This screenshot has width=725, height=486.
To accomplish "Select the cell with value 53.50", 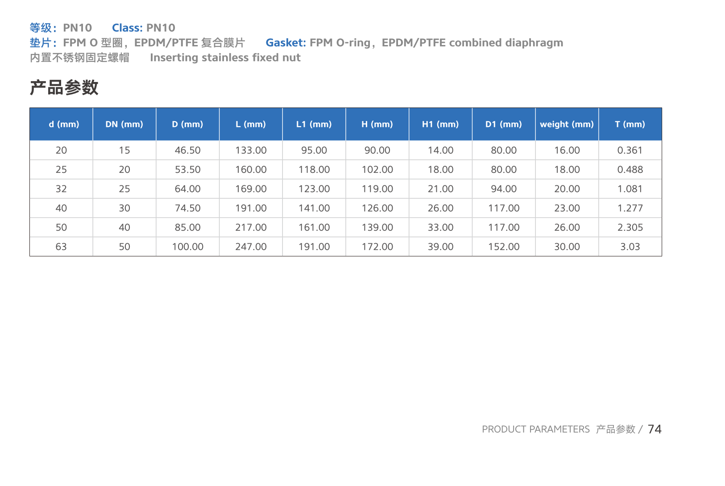I will tap(188, 170).
